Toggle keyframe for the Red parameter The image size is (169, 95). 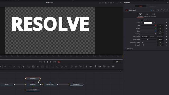coord(166,26)
